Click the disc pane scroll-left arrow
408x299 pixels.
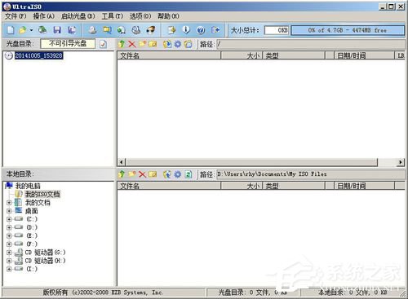click(x=122, y=162)
